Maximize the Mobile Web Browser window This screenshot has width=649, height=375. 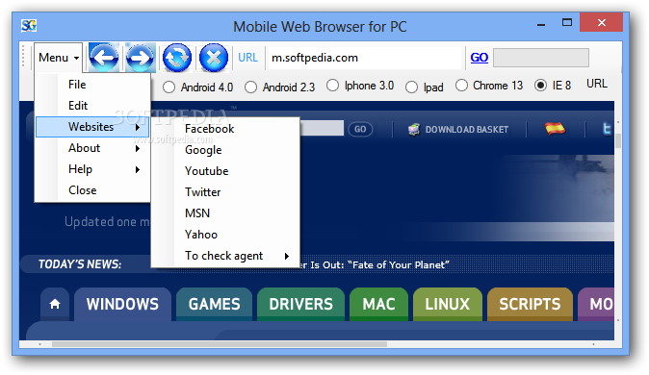click(566, 22)
